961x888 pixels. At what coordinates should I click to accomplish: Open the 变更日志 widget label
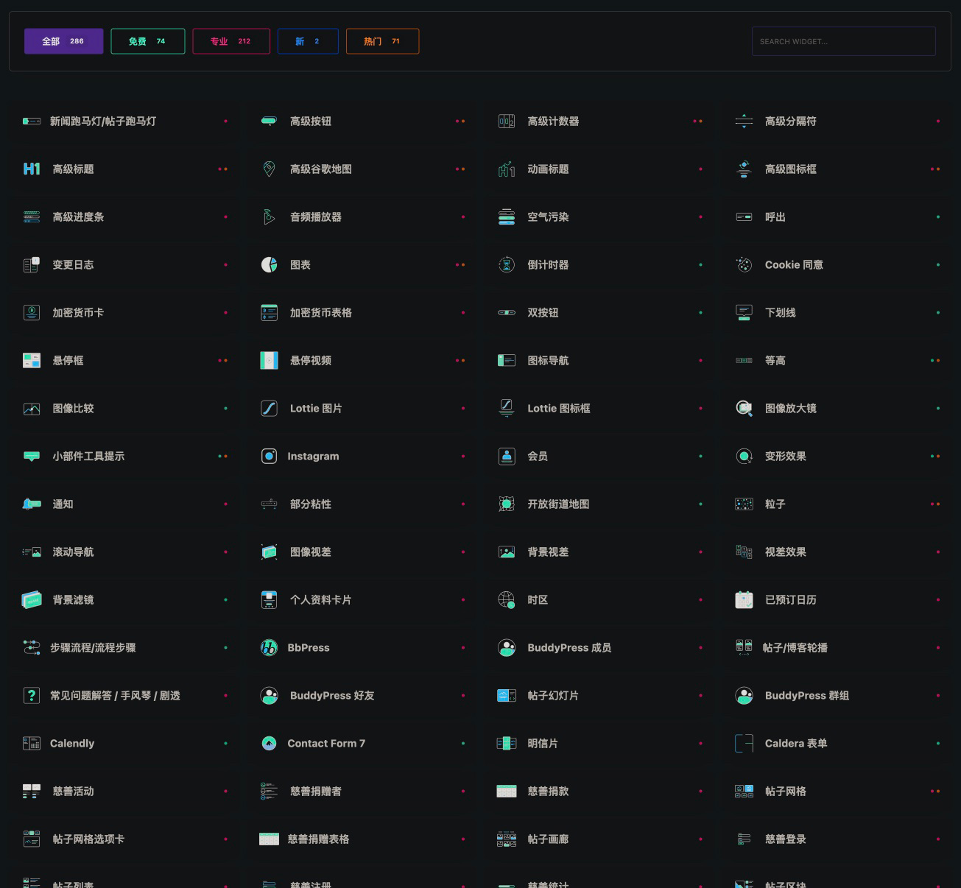tap(73, 264)
